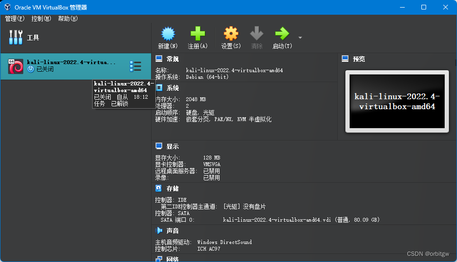Click the VirtualBox cube icon in title bar
Screen dimensions: 457x262
point(8,7)
